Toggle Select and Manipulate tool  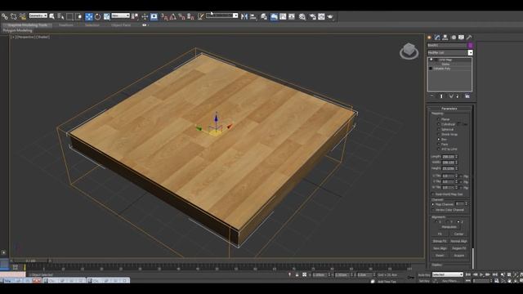pyautogui.click(x=145, y=16)
